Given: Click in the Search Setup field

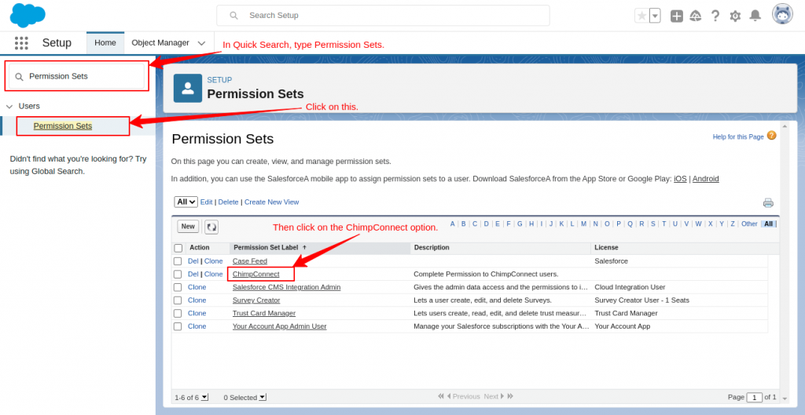Looking at the screenshot, I should pyautogui.click(x=393, y=16).
